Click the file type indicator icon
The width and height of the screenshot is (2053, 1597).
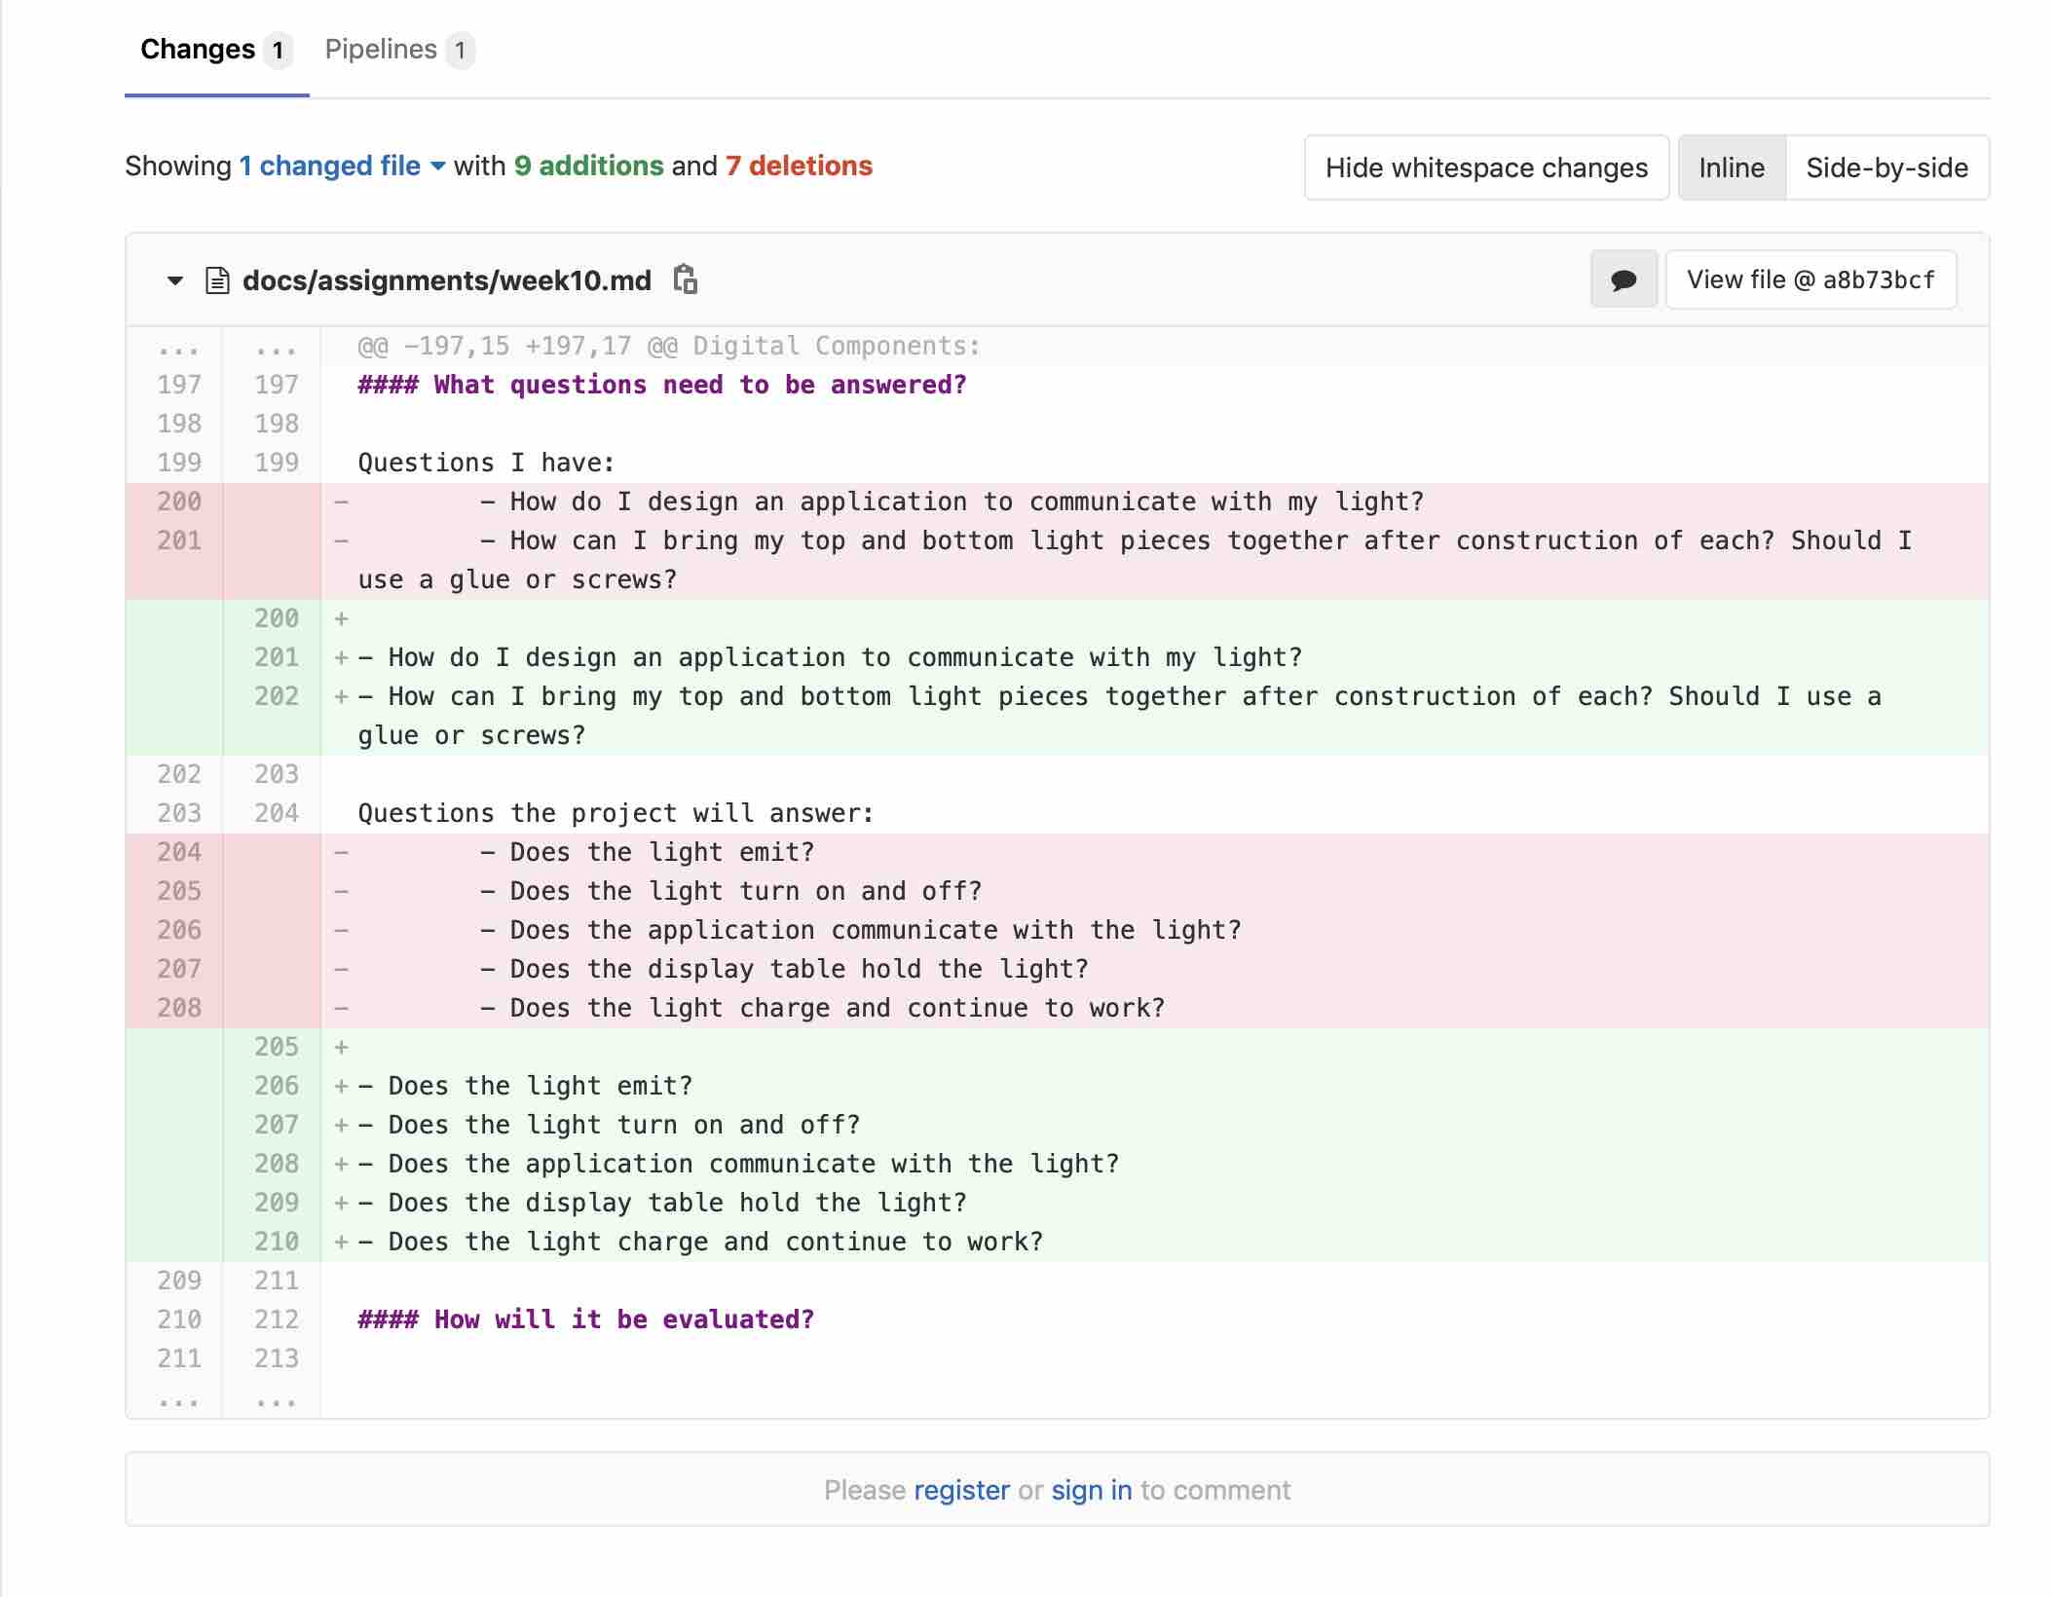click(218, 280)
